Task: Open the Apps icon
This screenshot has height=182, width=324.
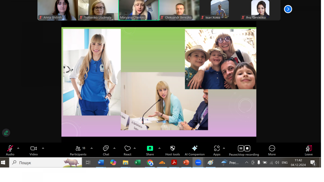Action: pos(217,149)
